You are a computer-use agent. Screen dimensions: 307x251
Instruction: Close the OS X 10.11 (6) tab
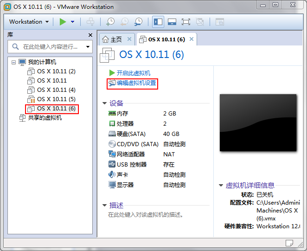click(192, 39)
